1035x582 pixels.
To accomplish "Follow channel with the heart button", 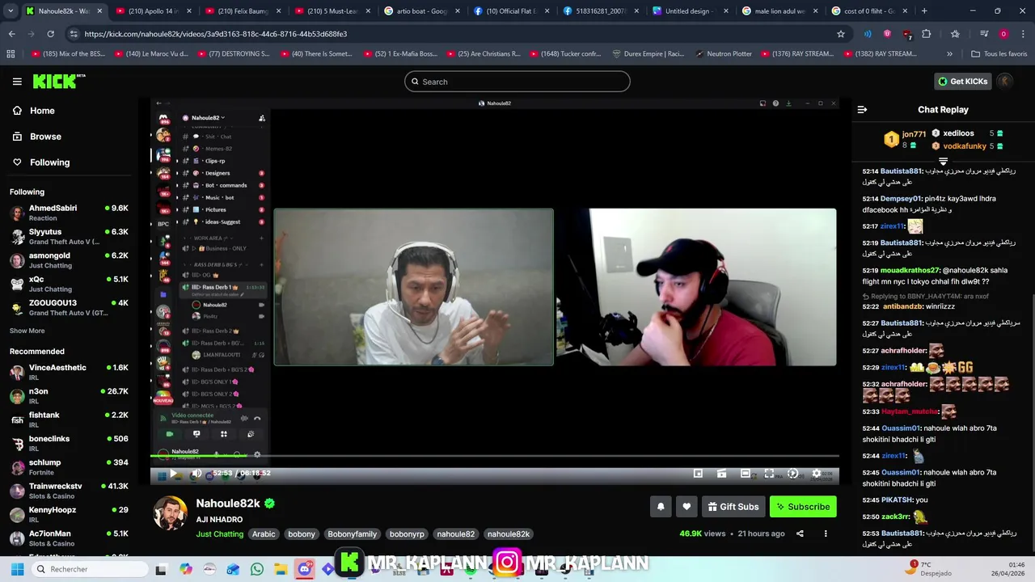I will click(686, 507).
